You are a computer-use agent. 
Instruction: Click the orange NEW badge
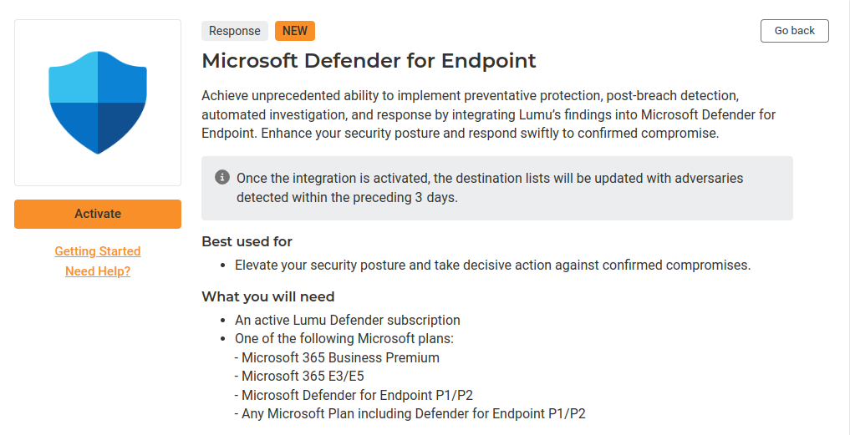295,31
